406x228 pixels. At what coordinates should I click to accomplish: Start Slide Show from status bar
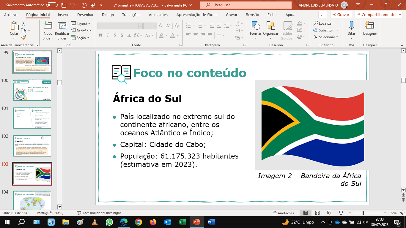tap(341, 213)
